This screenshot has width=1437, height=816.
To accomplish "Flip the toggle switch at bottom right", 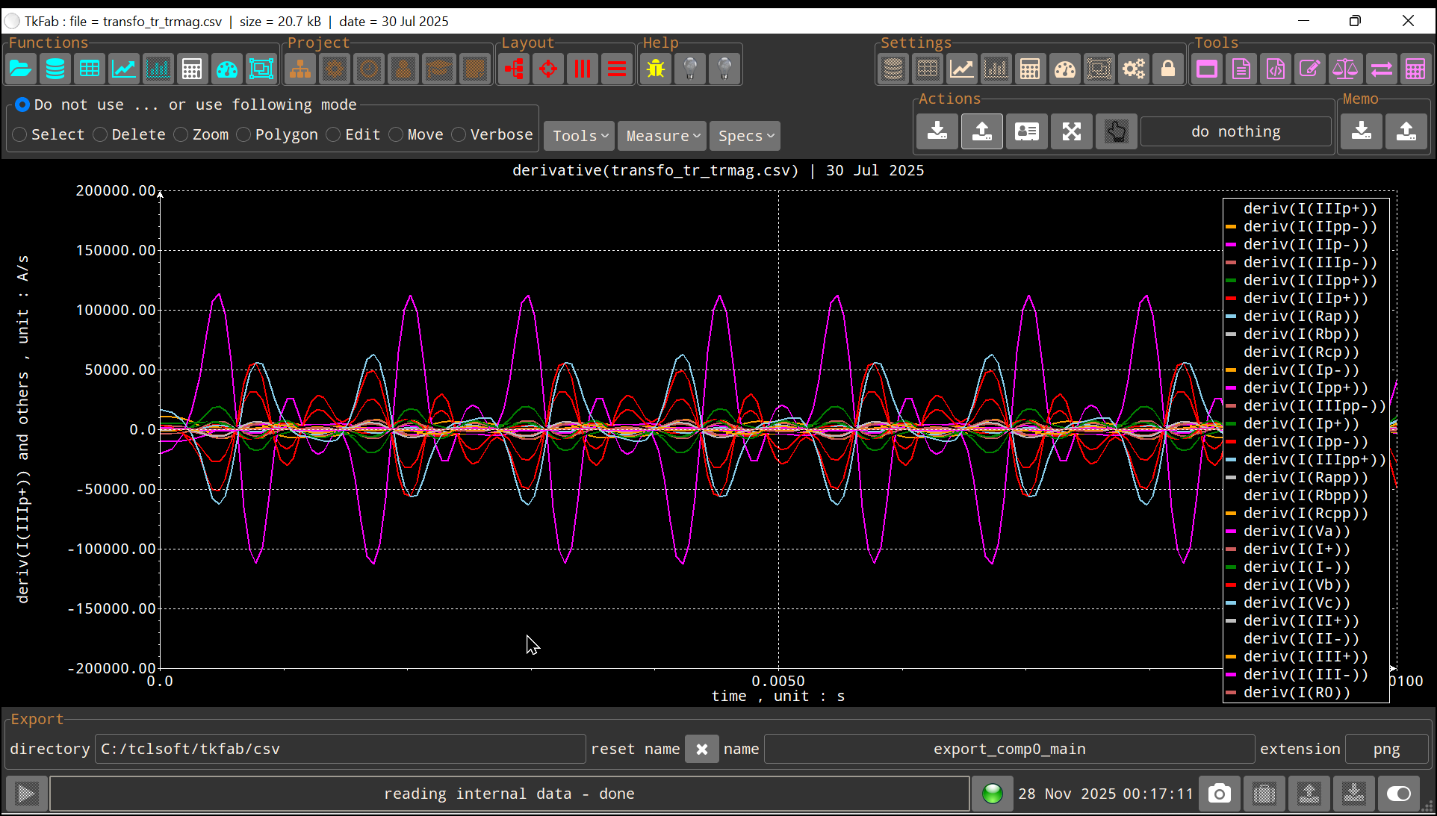I will pyautogui.click(x=1398, y=794).
